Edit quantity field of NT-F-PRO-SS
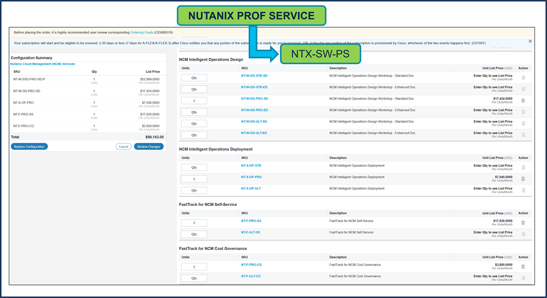Image resolution: width=547 pixels, height=298 pixels. (x=194, y=223)
